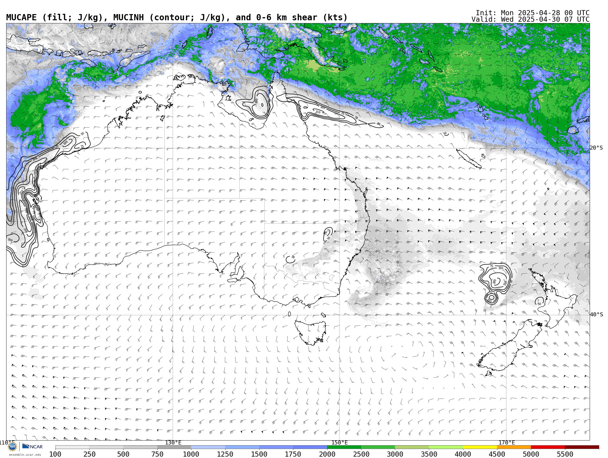Pick the yellow 4000–4500 colorbar swatch
Image resolution: width=608 pixels, height=458 pixels.
[x=480, y=447]
